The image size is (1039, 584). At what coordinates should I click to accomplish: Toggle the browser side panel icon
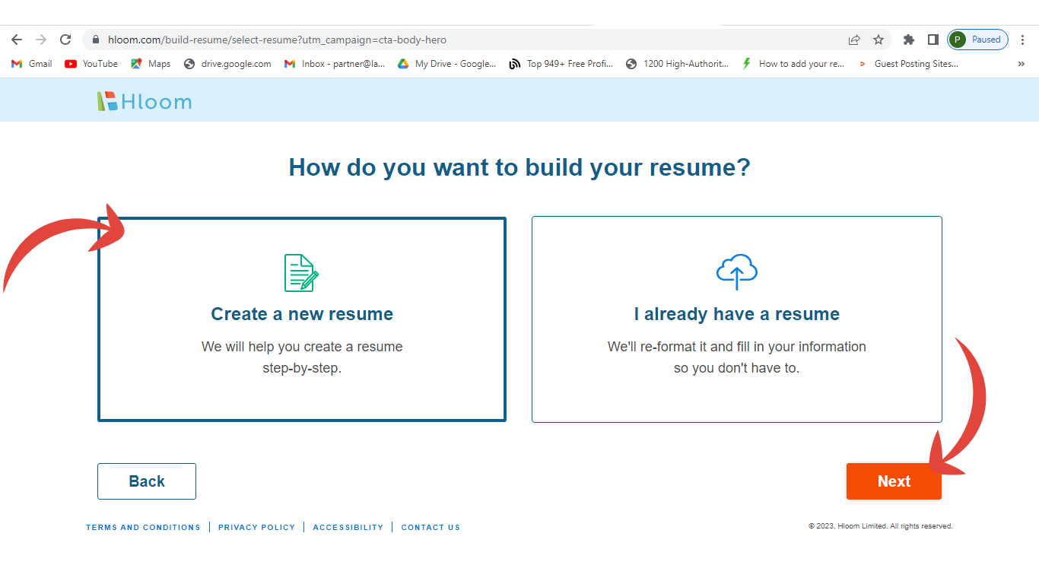tap(933, 40)
